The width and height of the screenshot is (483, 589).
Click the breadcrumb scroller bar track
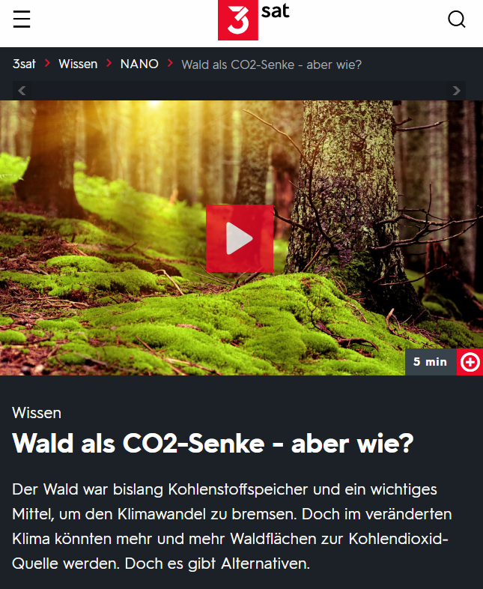(239, 91)
